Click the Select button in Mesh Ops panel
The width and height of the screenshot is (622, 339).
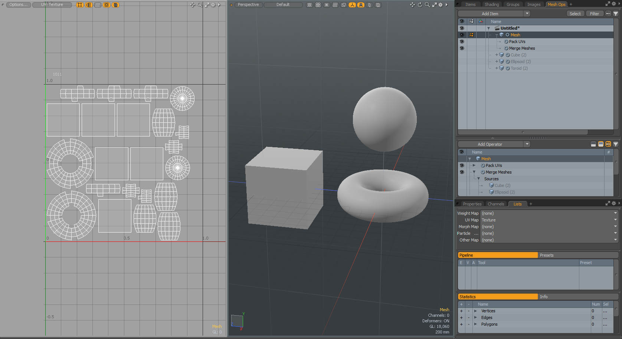point(575,14)
